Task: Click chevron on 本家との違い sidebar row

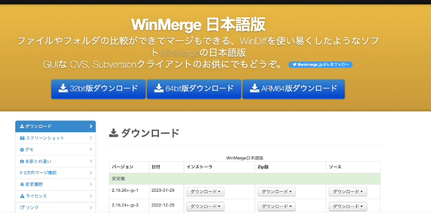Action: (91, 161)
